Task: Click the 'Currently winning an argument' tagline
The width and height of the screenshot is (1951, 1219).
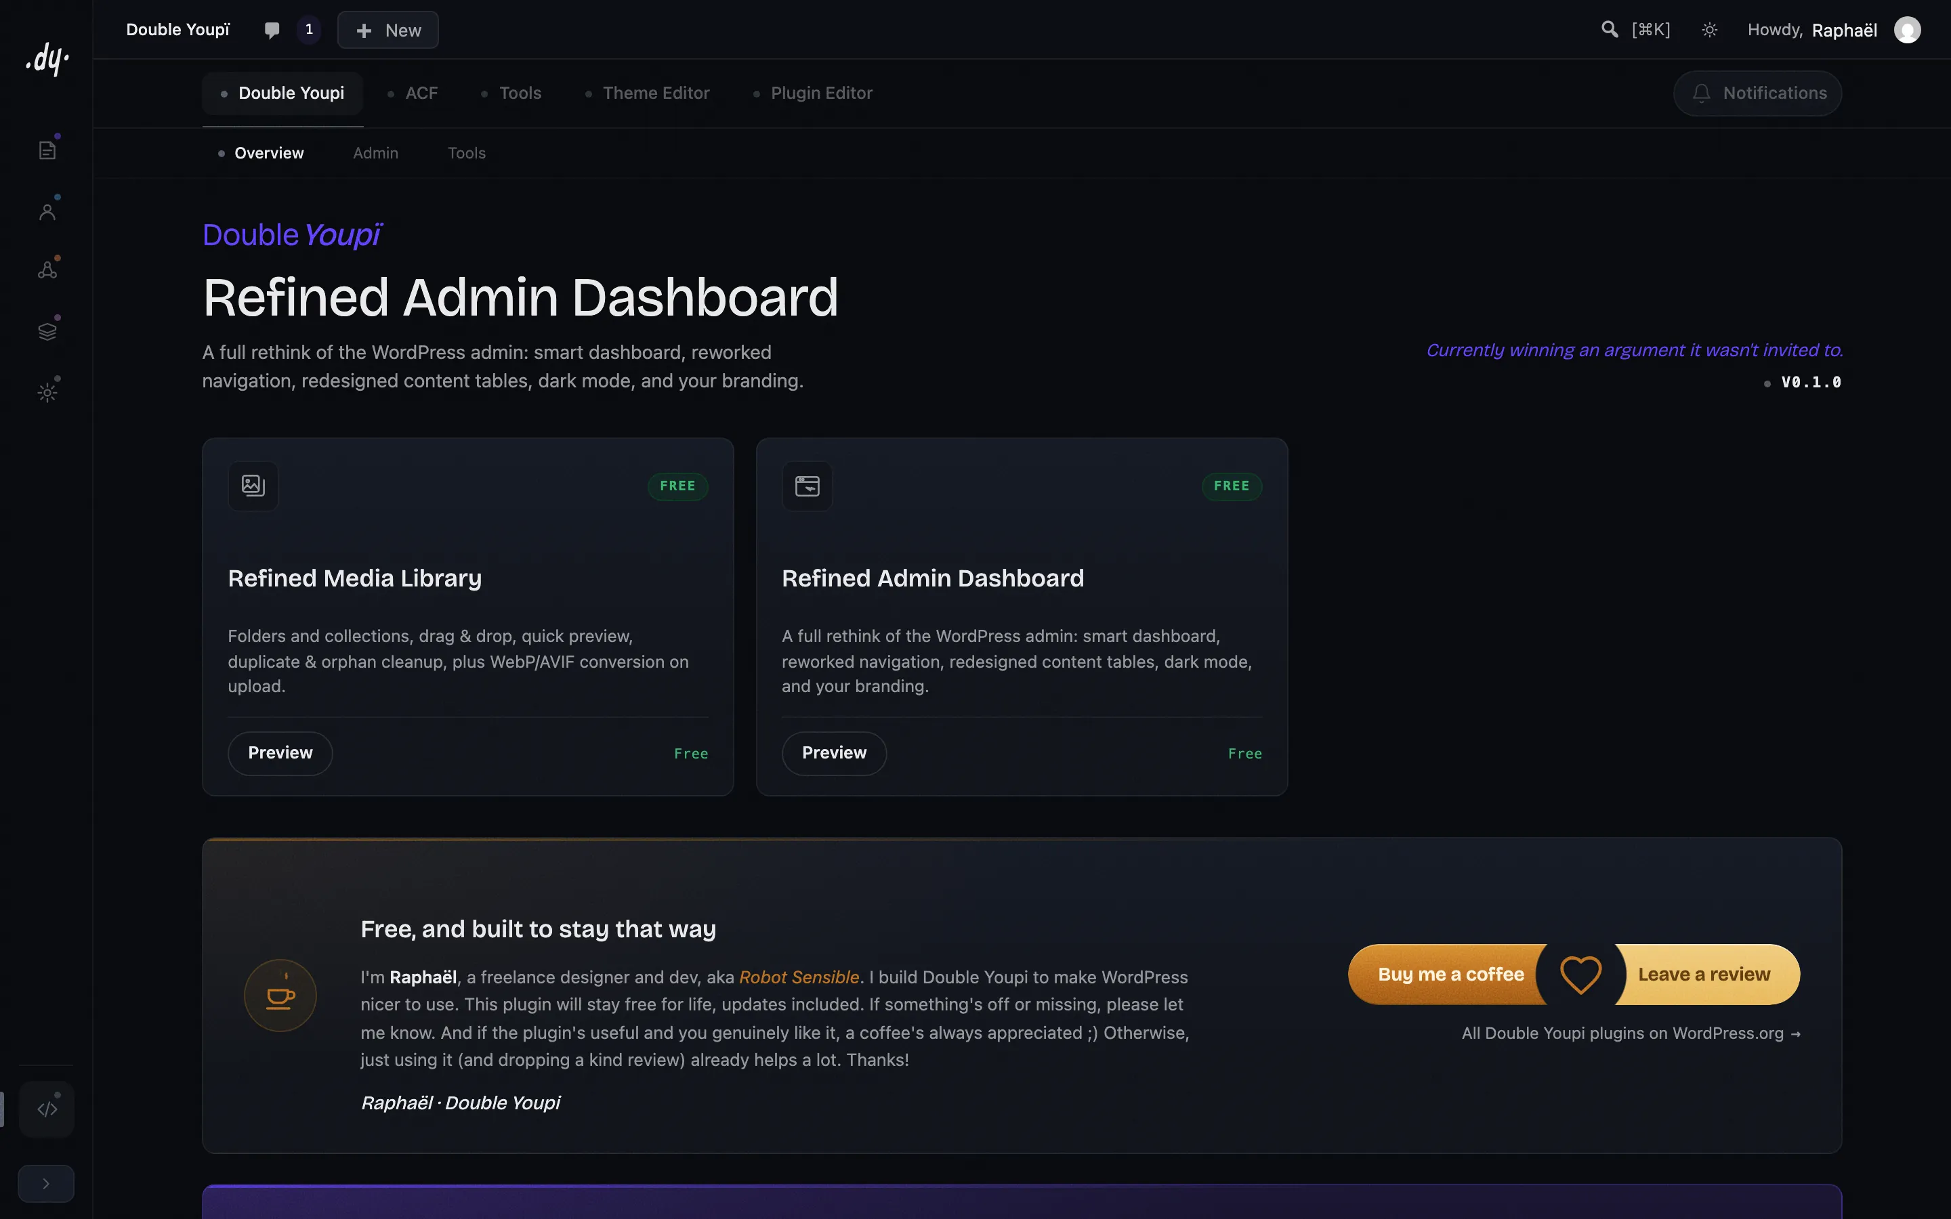Action: (x=1634, y=351)
